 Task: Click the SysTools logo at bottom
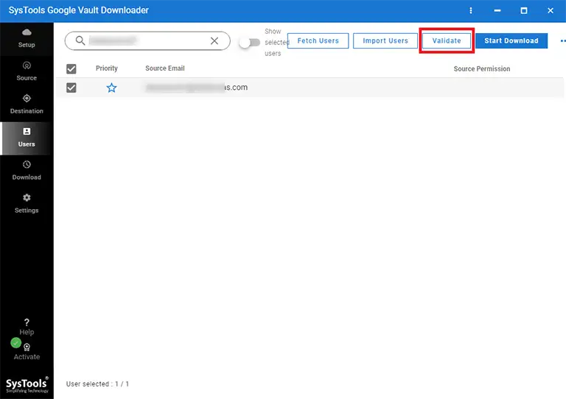pos(27,385)
